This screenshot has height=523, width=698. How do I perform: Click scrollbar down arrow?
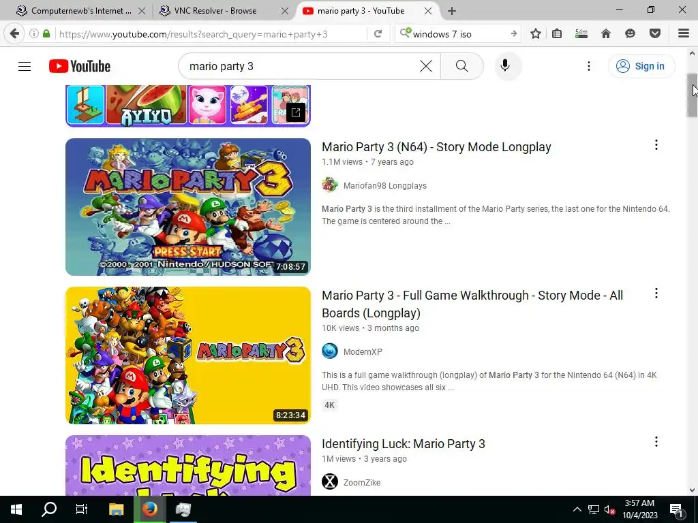(693, 490)
